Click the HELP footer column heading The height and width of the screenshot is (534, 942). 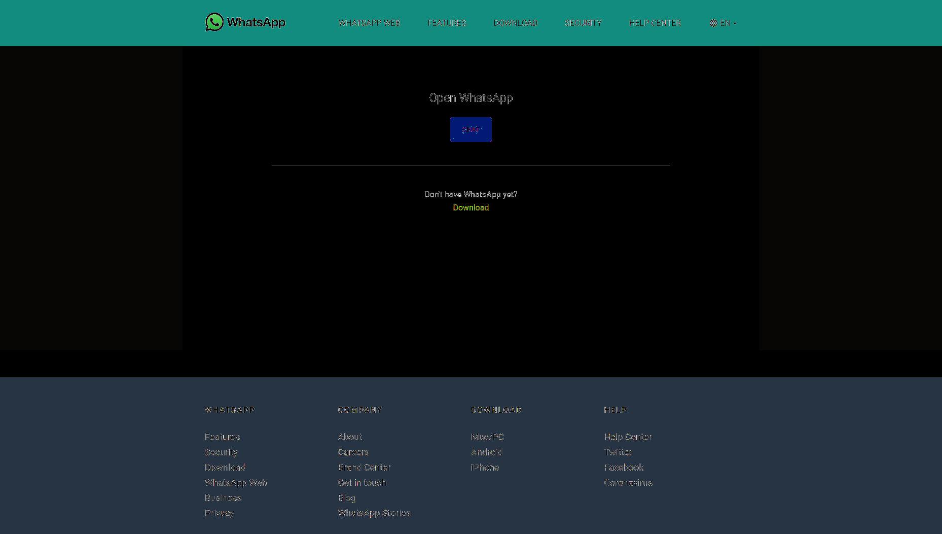coord(615,409)
